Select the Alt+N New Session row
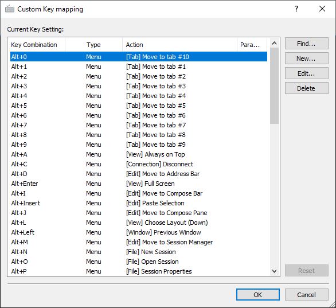336x308 pixels. (139, 252)
